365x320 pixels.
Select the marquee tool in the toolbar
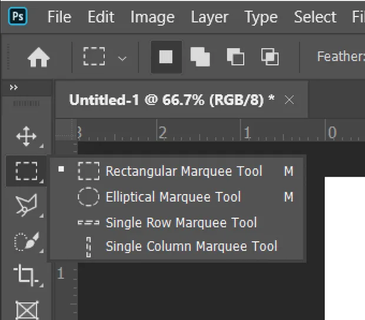[x=26, y=171]
